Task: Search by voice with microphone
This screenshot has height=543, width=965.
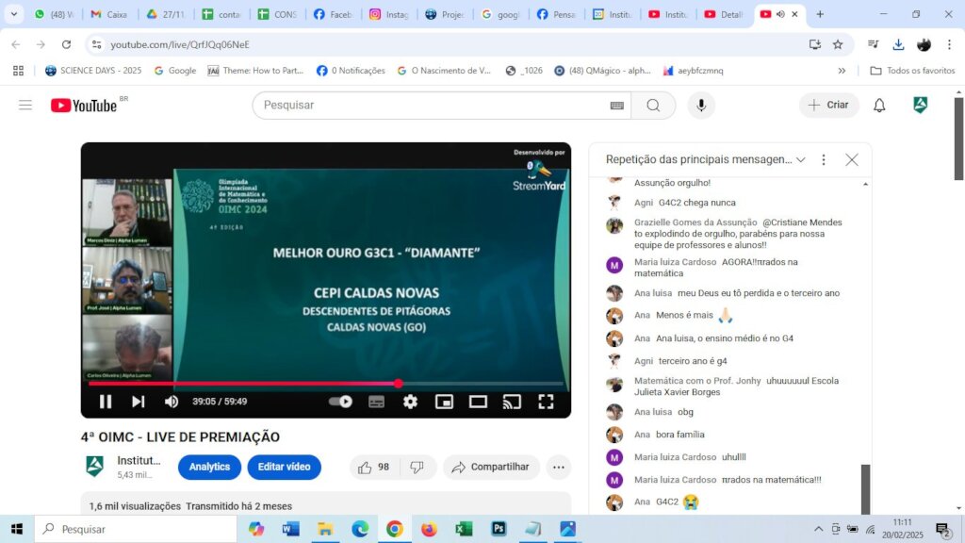Action: [701, 106]
